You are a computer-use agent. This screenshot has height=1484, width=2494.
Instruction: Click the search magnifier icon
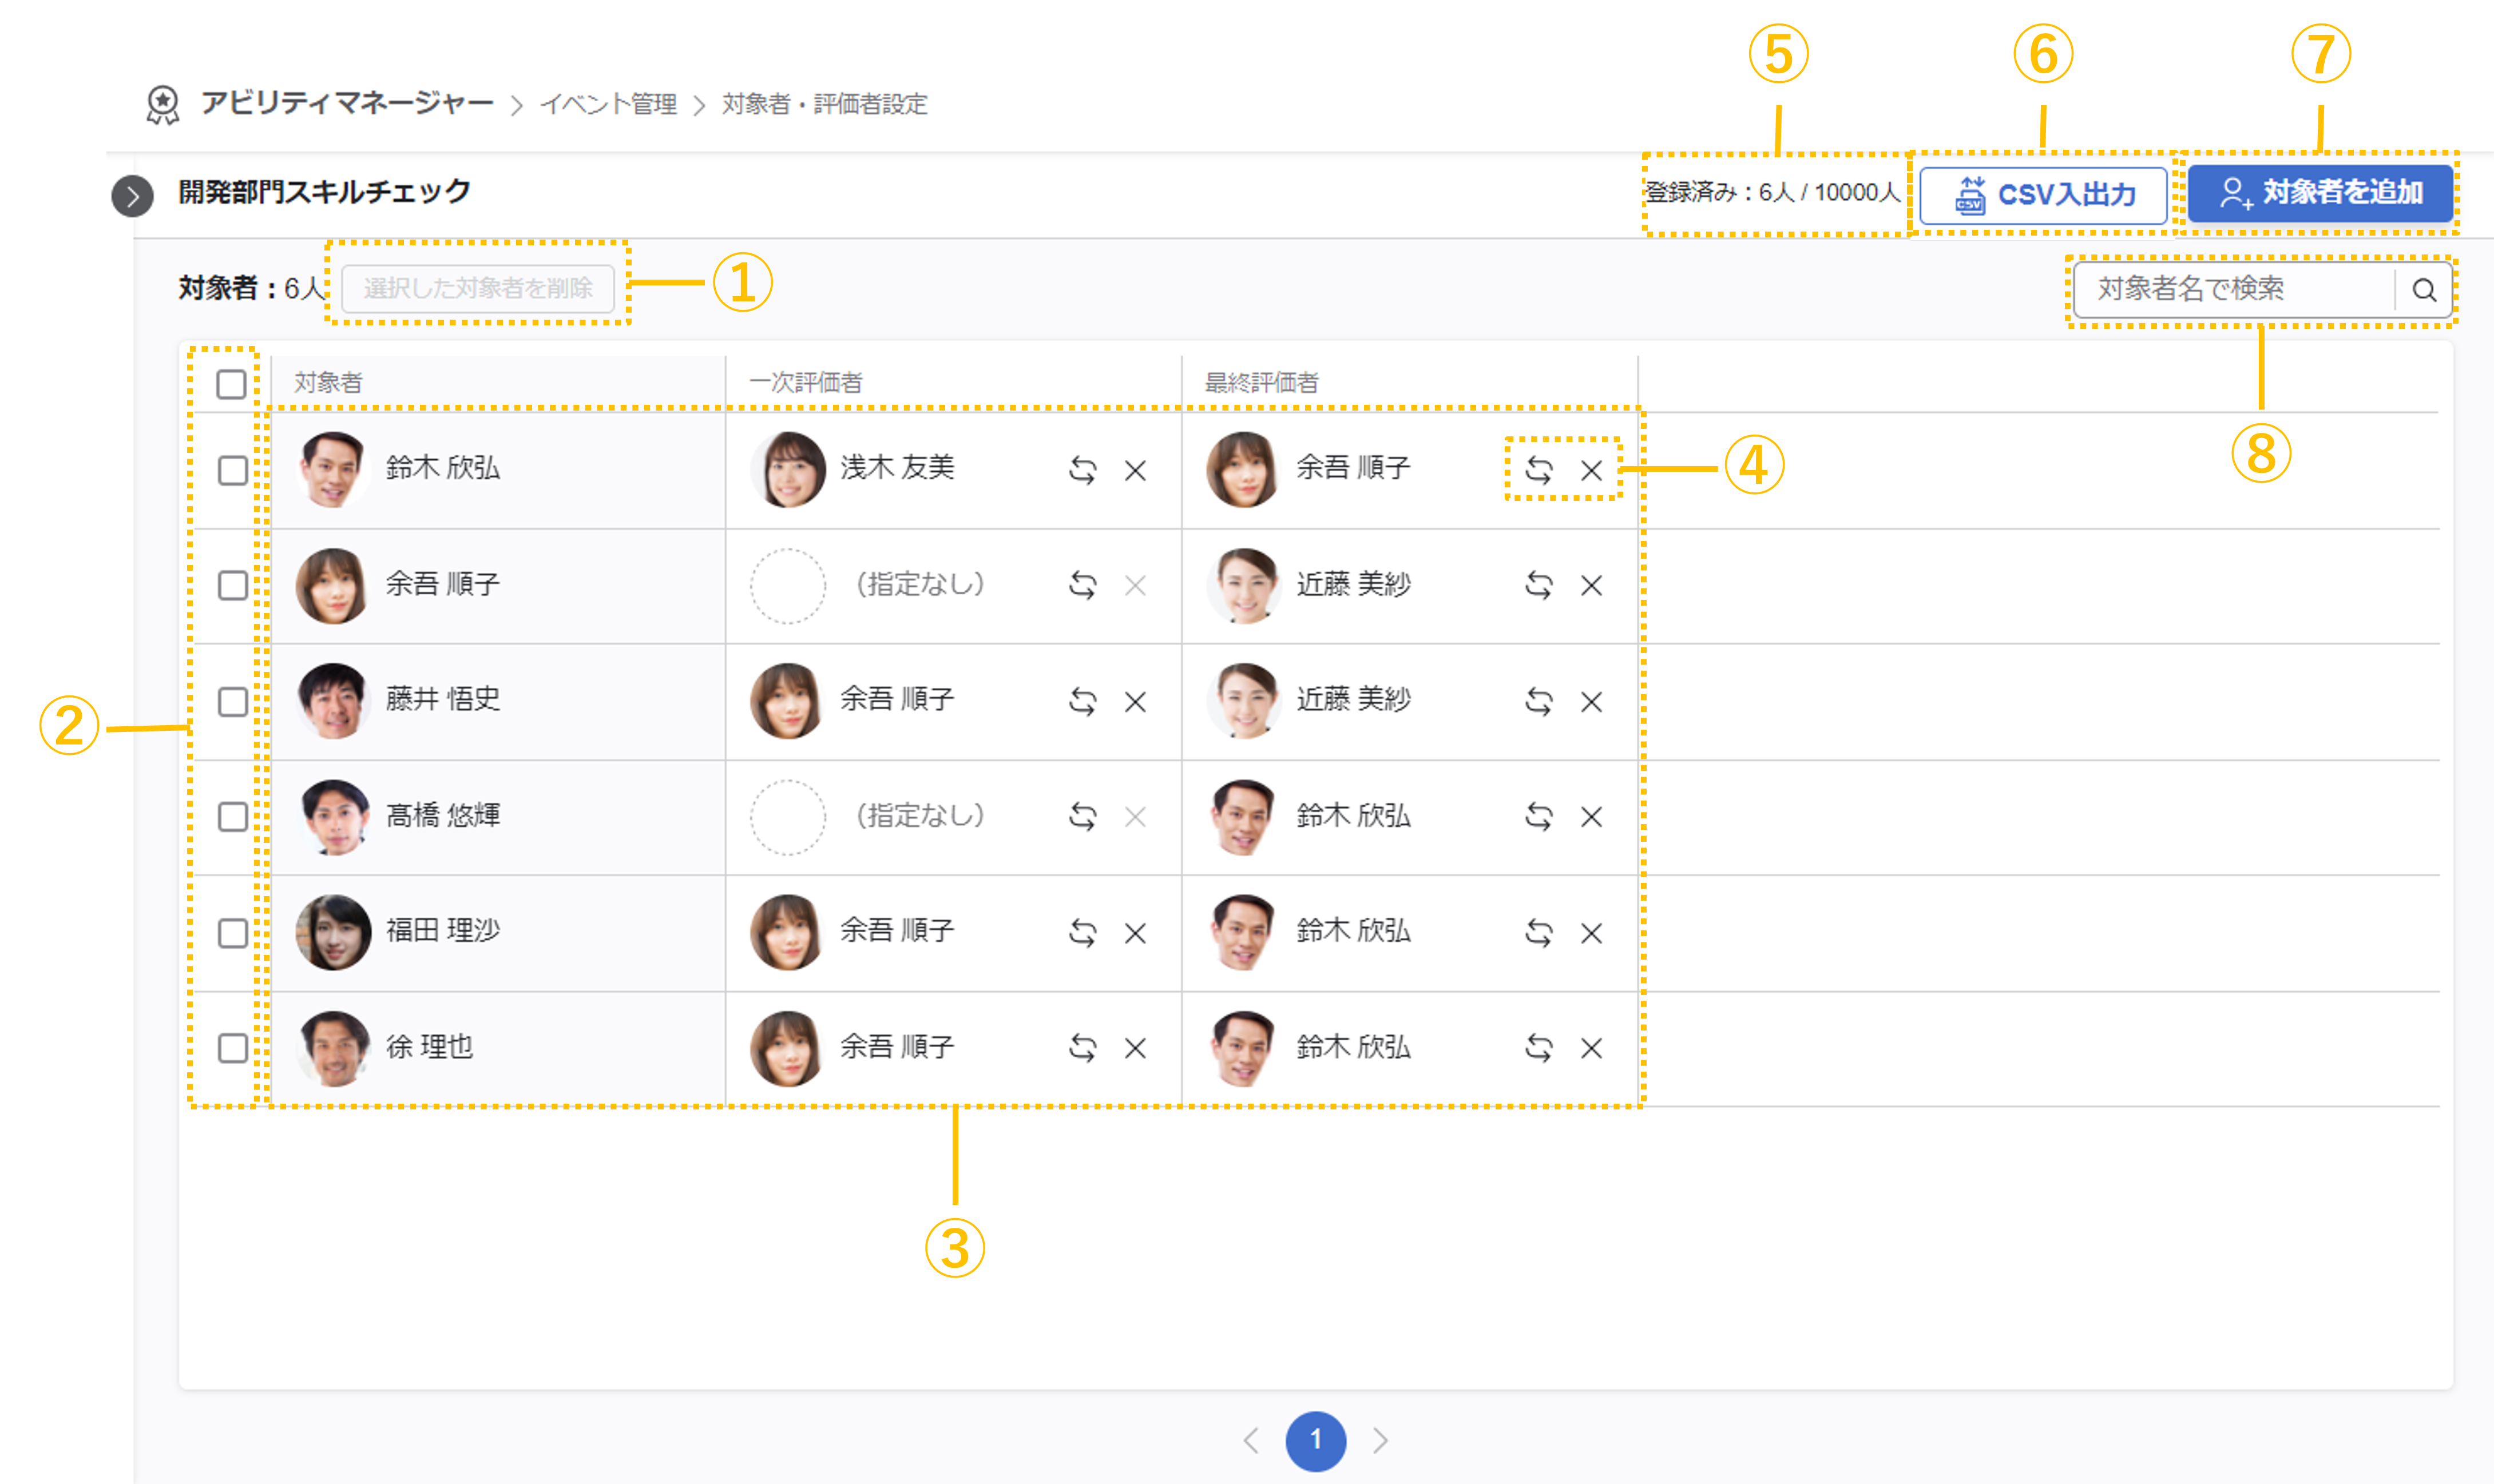click(x=2423, y=290)
